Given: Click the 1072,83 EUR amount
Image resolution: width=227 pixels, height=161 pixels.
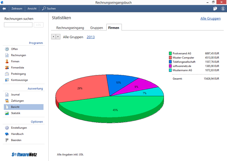Looking at the screenshot, I should pos(212,70).
